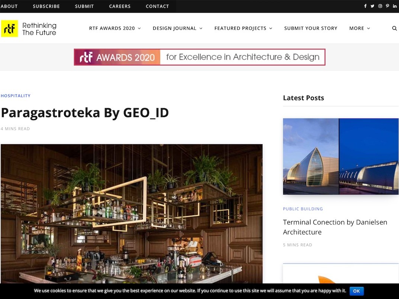
Task: Open the Public Building category link
Action: pos(303,209)
